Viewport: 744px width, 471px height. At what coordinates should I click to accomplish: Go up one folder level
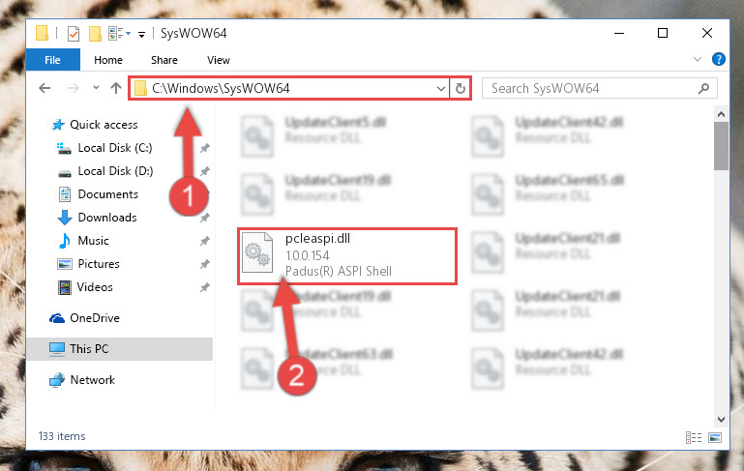pyautogui.click(x=116, y=88)
